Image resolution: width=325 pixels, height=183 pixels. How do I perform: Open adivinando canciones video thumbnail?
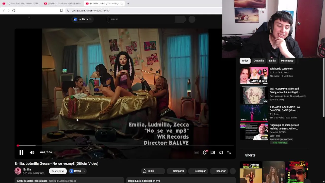254,75
